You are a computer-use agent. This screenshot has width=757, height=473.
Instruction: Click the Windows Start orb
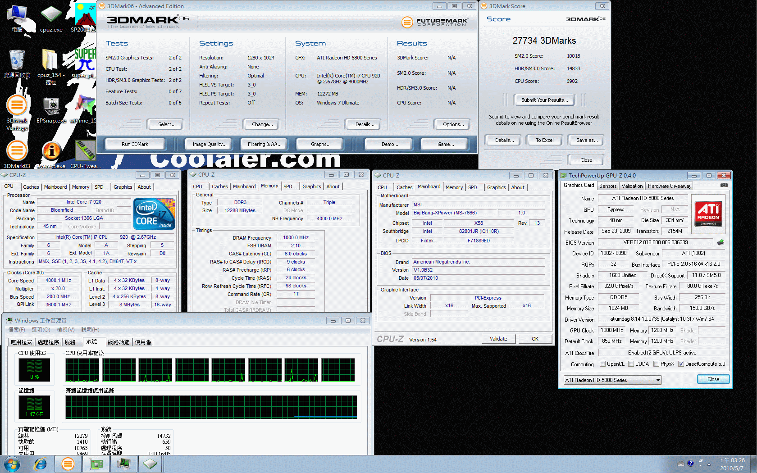[12, 464]
